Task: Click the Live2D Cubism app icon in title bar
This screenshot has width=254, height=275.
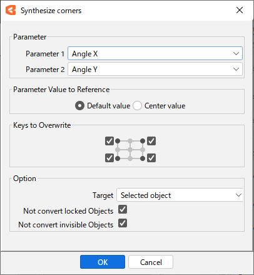Action: pos(11,10)
